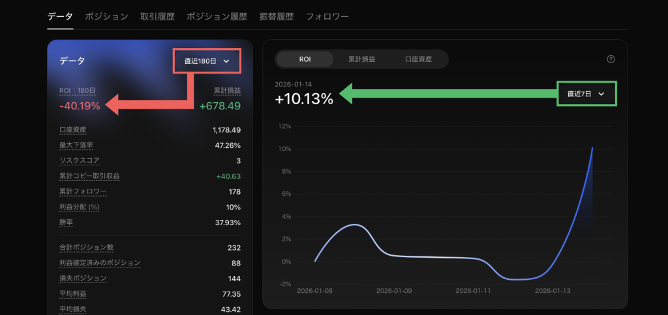Switch chart to 累計損益
668x315 pixels.
tap(361, 59)
